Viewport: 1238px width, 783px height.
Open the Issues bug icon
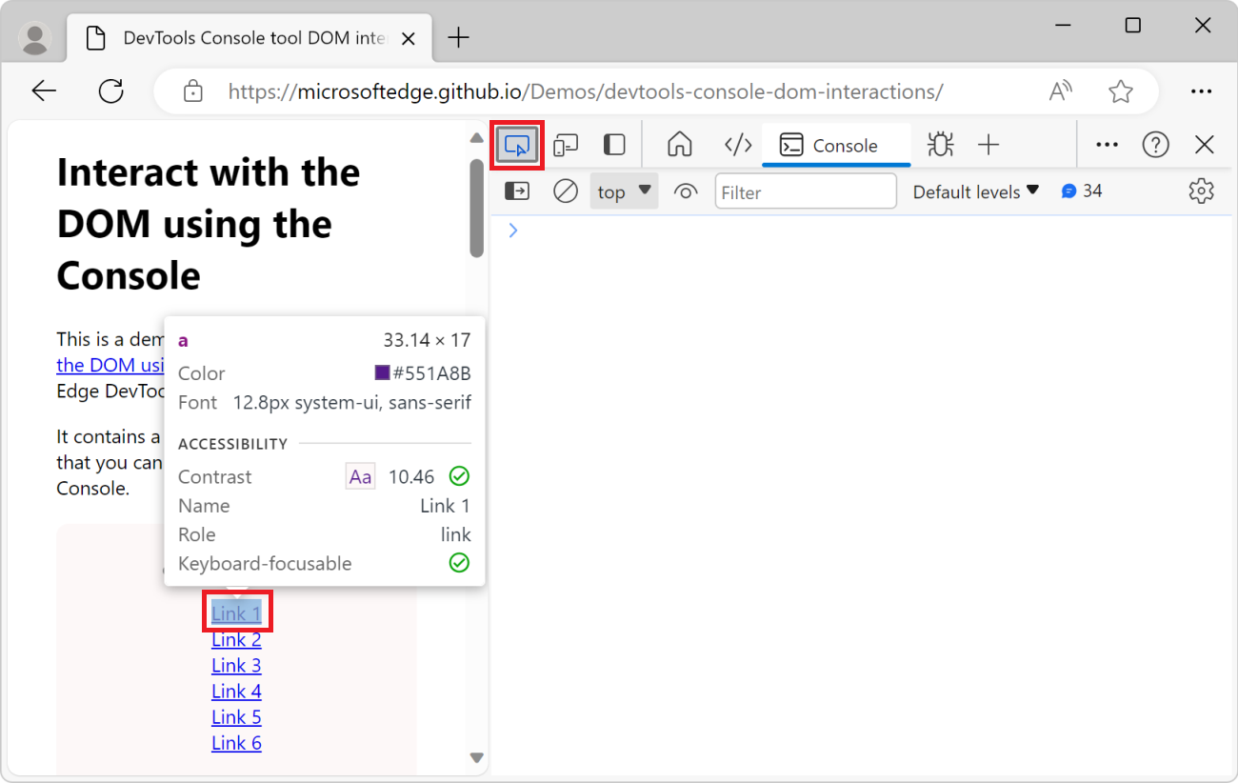pos(940,144)
